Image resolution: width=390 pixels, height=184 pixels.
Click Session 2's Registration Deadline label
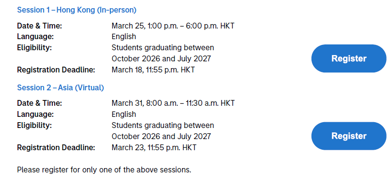(56, 148)
